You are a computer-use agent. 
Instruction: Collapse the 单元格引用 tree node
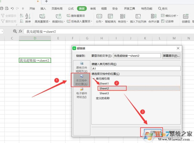click(94, 79)
